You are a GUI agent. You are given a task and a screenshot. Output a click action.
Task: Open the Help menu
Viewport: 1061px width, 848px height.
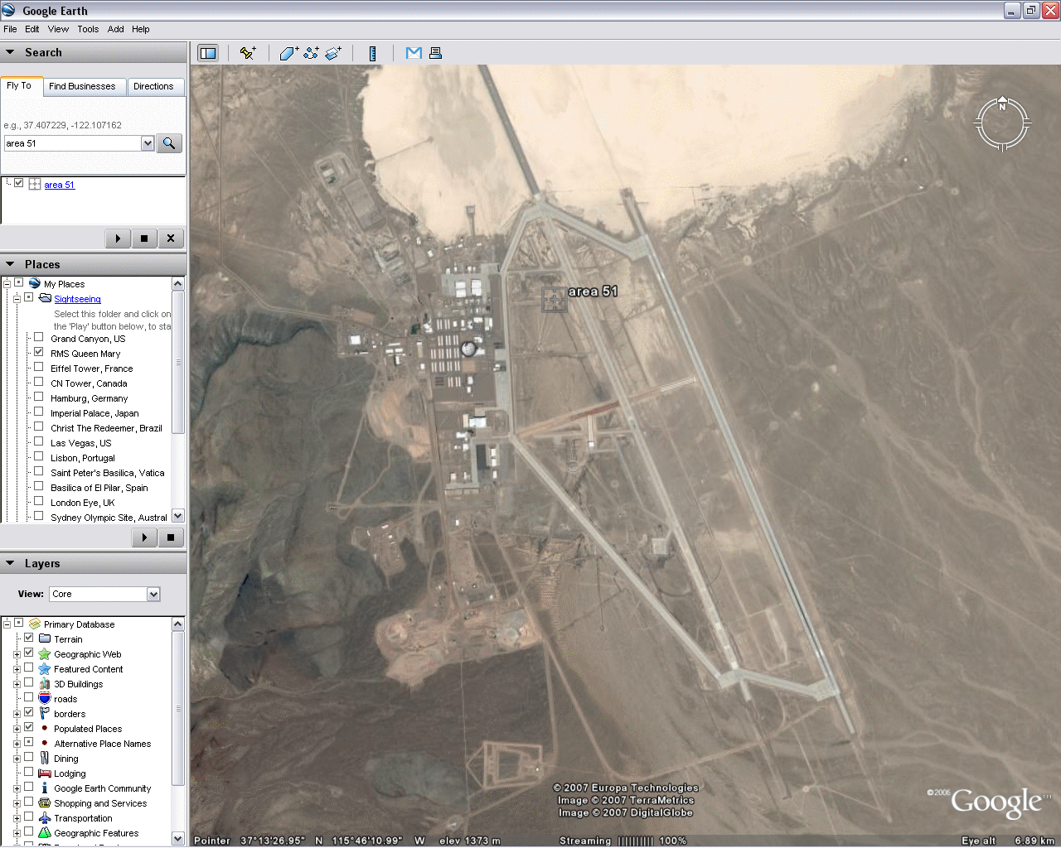[x=141, y=29]
